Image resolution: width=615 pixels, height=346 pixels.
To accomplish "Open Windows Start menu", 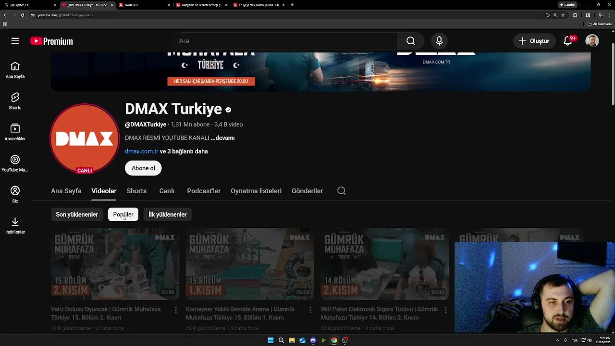I will tap(271, 340).
